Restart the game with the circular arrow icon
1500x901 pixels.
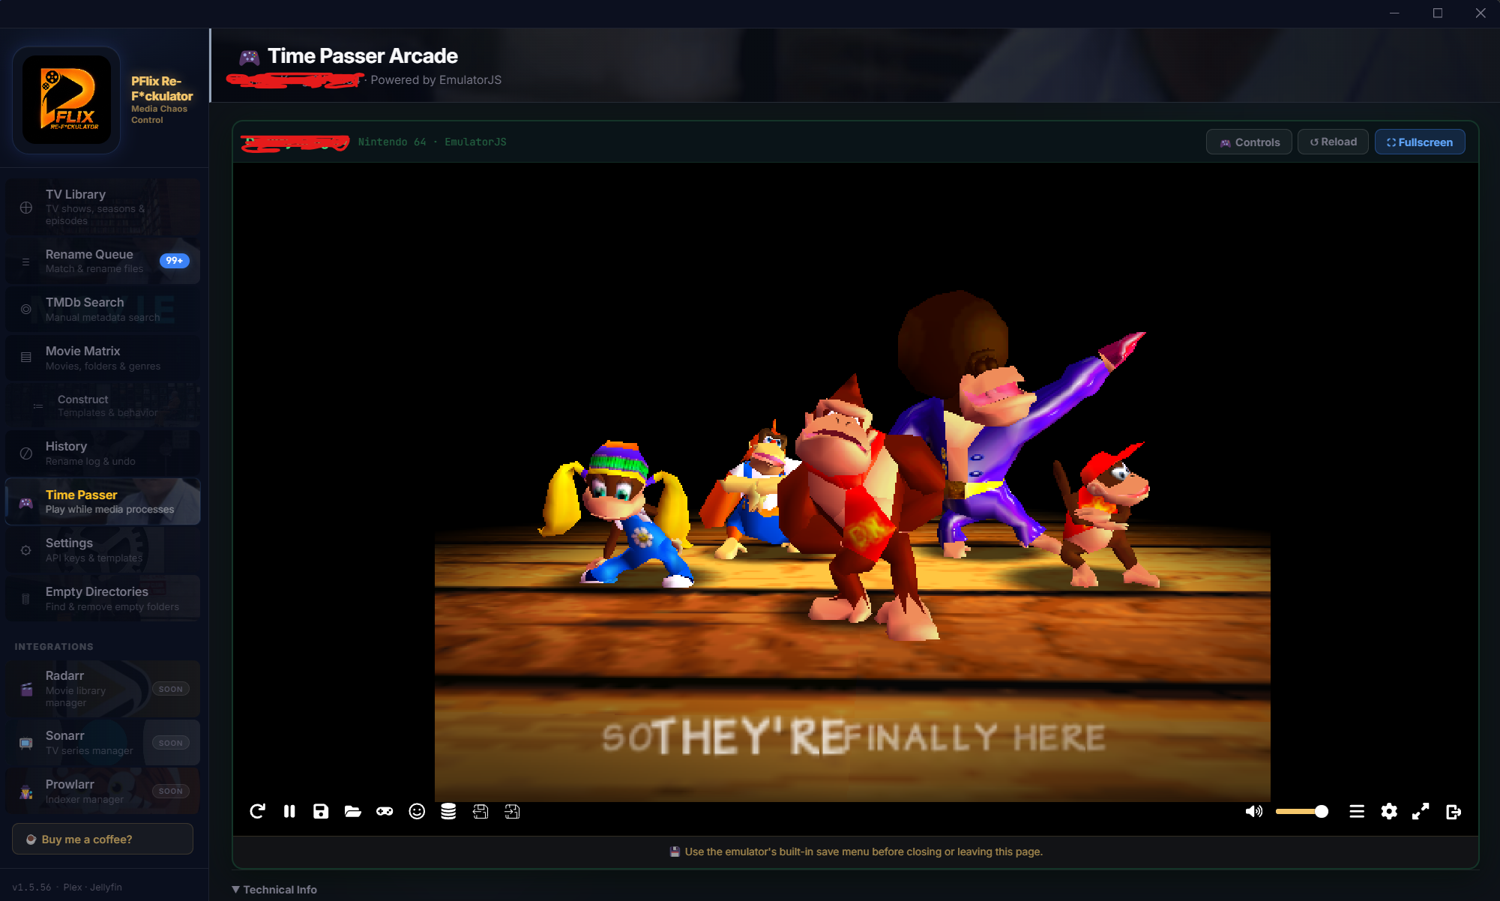coord(257,811)
